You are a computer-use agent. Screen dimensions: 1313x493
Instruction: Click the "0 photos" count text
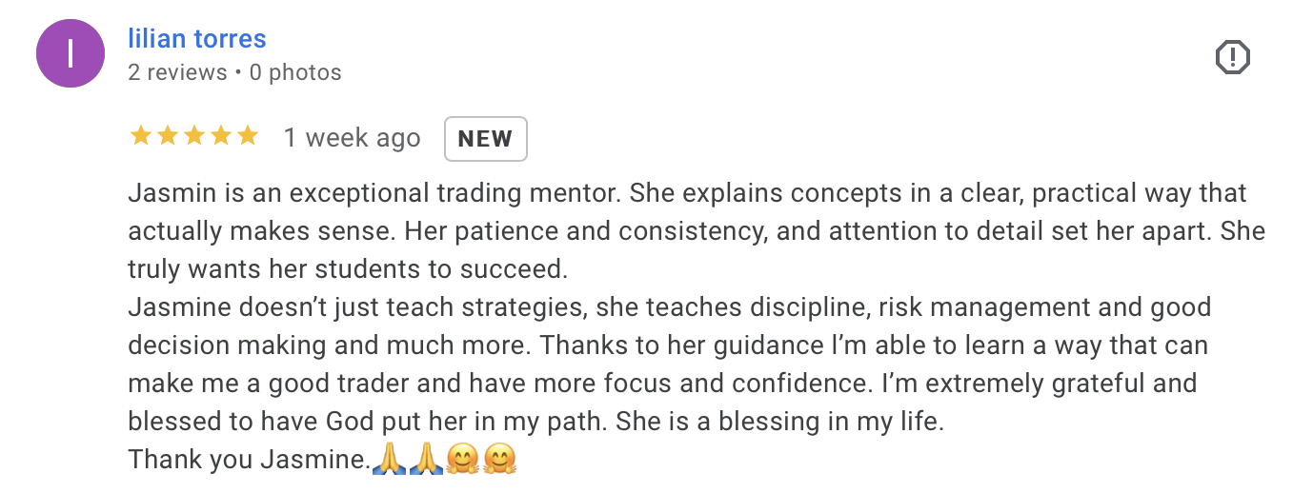click(295, 72)
